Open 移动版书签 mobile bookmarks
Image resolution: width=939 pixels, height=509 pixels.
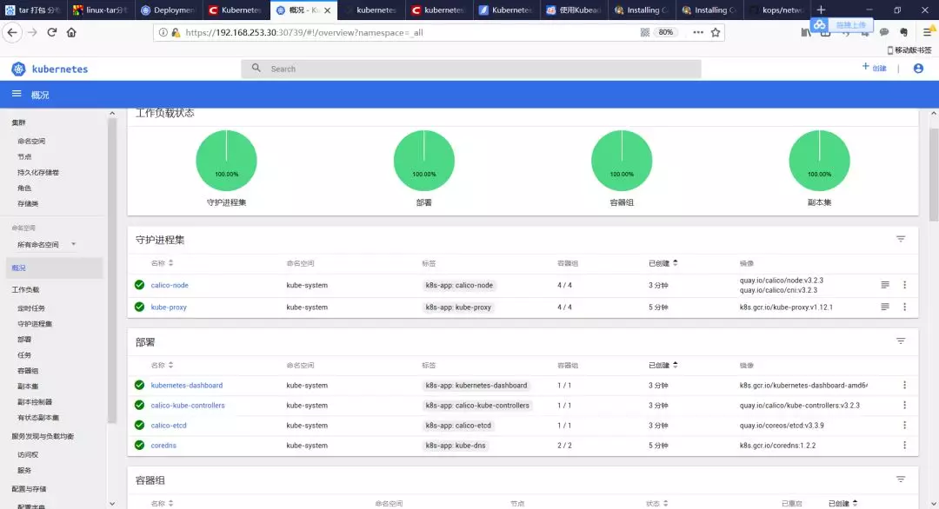(909, 50)
